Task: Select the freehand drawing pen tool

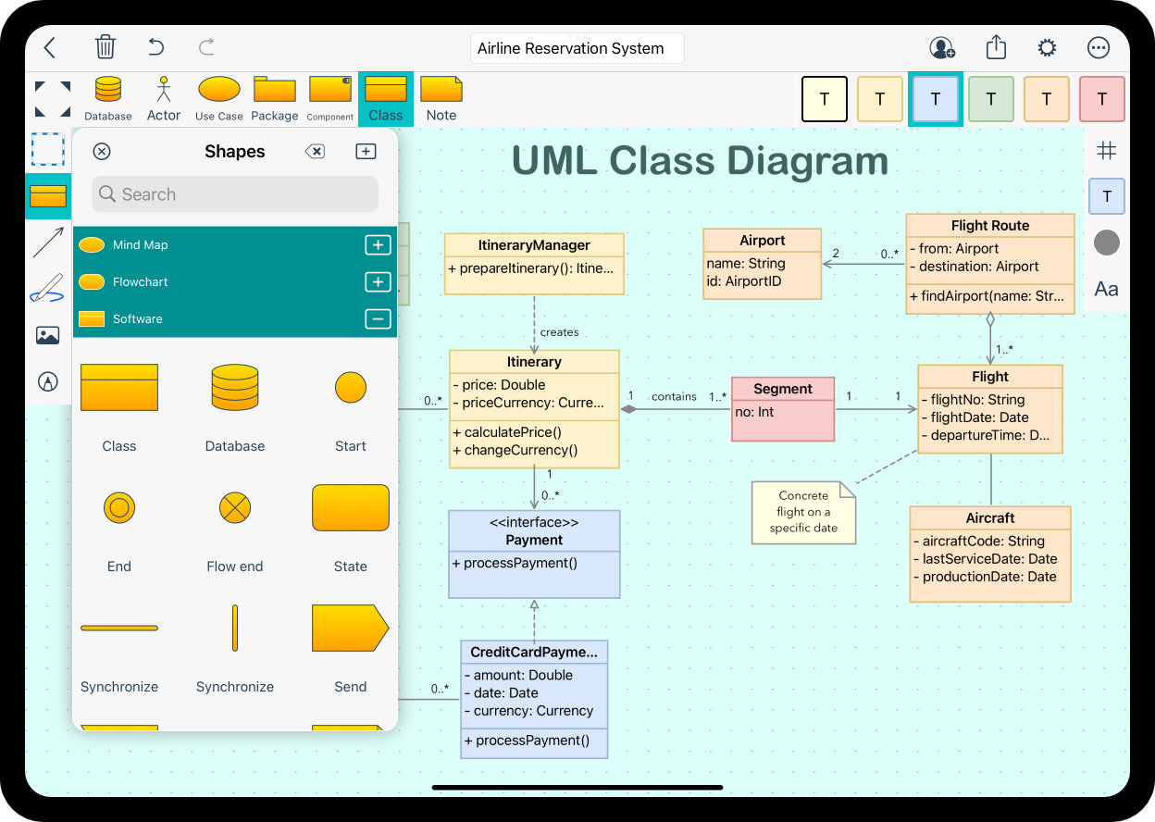Action: click(x=48, y=289)
